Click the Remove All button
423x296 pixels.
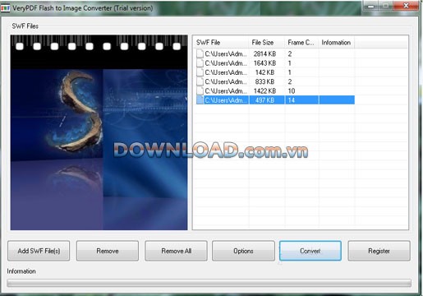(176, 251)
